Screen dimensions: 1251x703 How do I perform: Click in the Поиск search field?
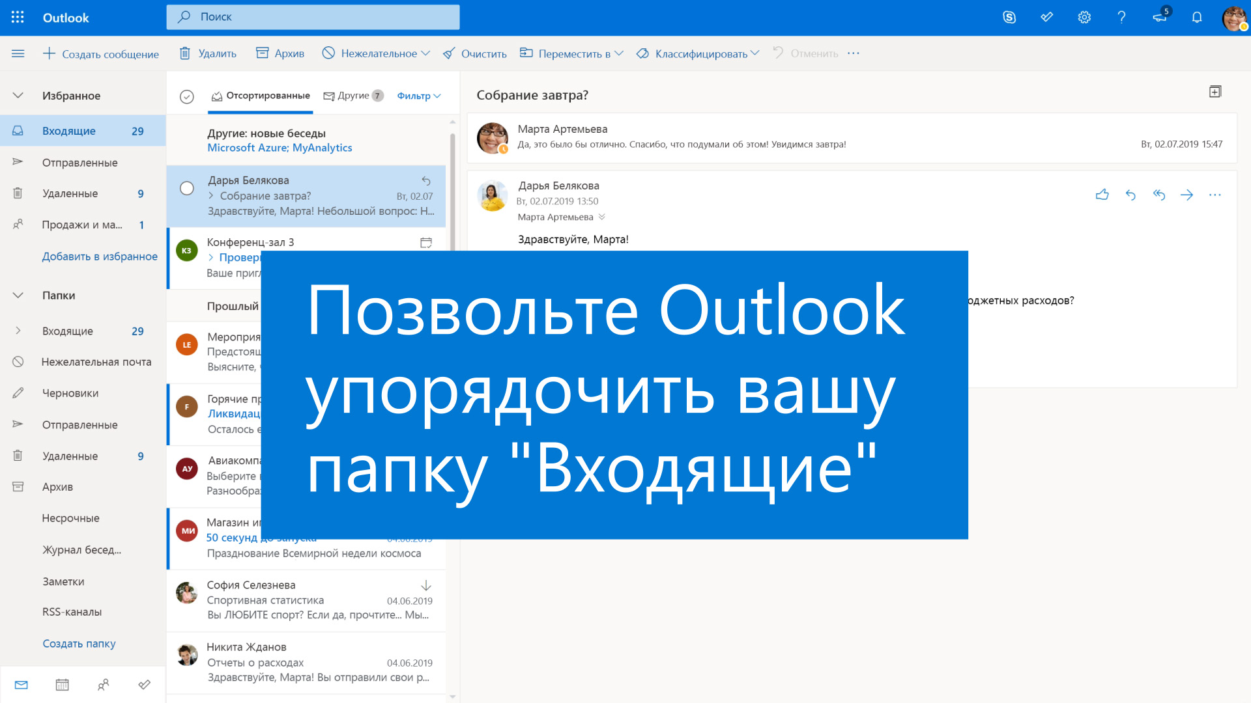coord(313,17)
